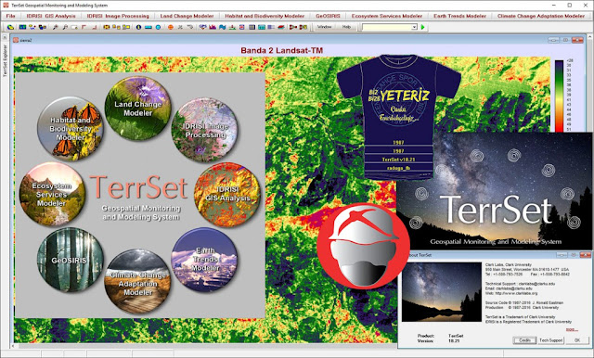Click the legend color ramp bar
Screen dimensions: 594x358
click(559, 96)
